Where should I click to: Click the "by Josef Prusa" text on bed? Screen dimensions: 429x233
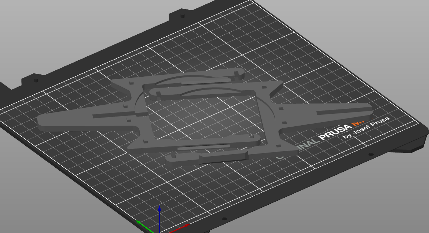[x=366, y=128]
